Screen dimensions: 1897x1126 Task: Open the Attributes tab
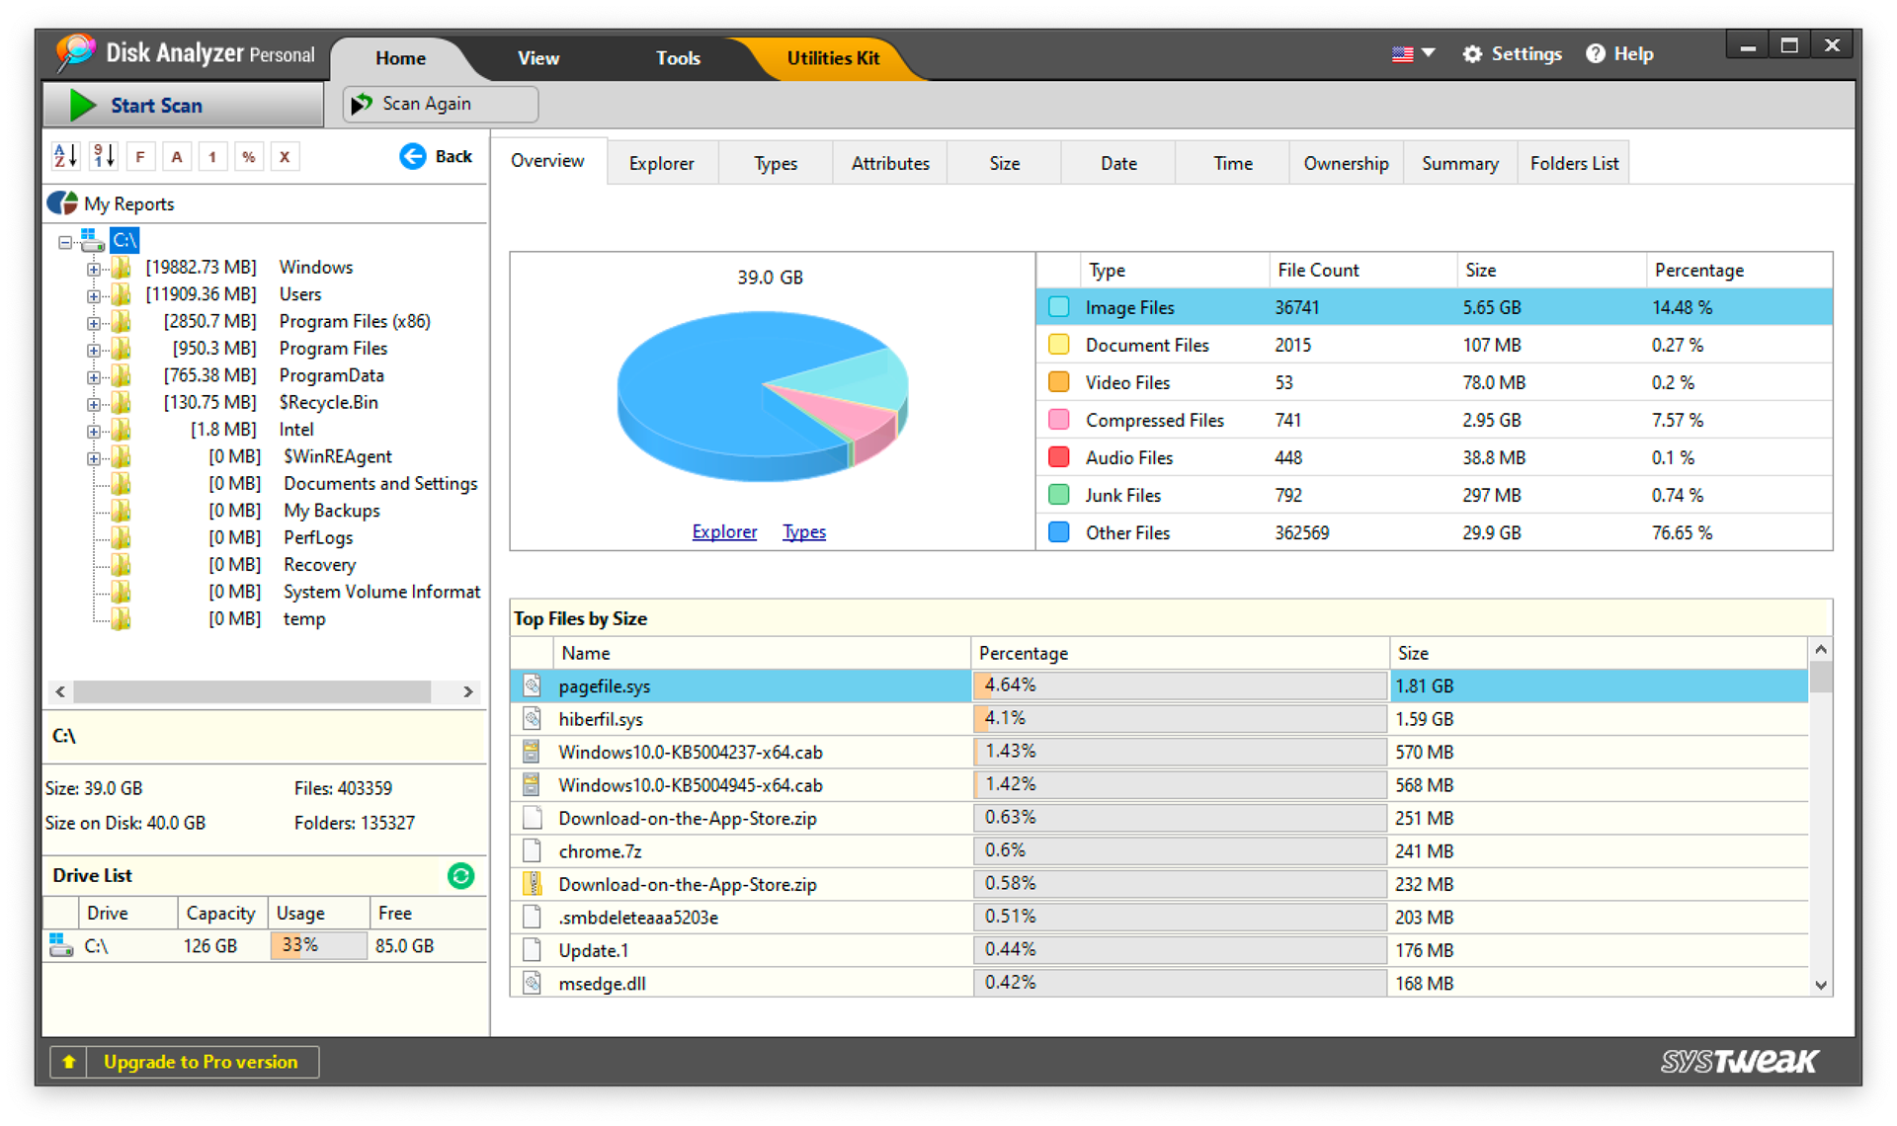point(890,163)
